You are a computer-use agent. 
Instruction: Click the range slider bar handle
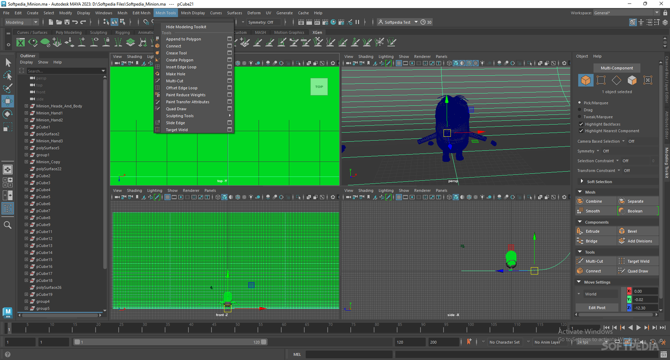(x=171, y=342)
